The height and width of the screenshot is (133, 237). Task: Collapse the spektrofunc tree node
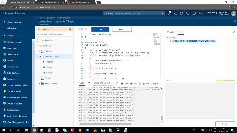click(38, 46)
